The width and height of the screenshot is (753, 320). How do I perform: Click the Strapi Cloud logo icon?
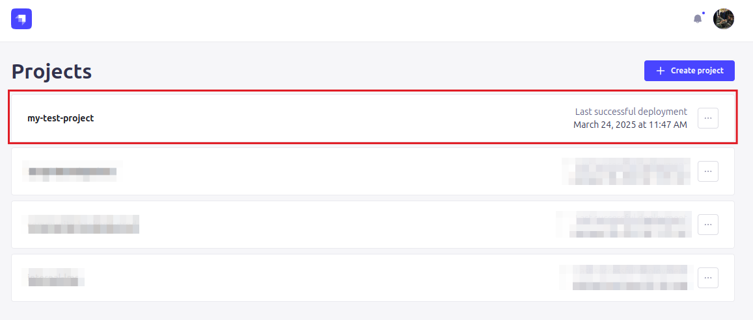point(21,19)
